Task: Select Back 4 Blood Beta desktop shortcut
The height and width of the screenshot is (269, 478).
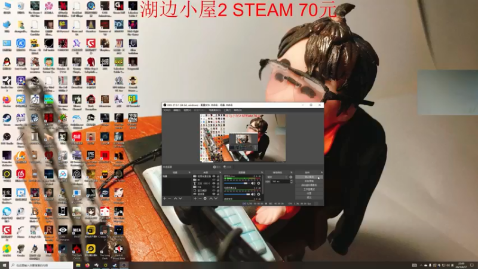Action: tap(119, 252)
